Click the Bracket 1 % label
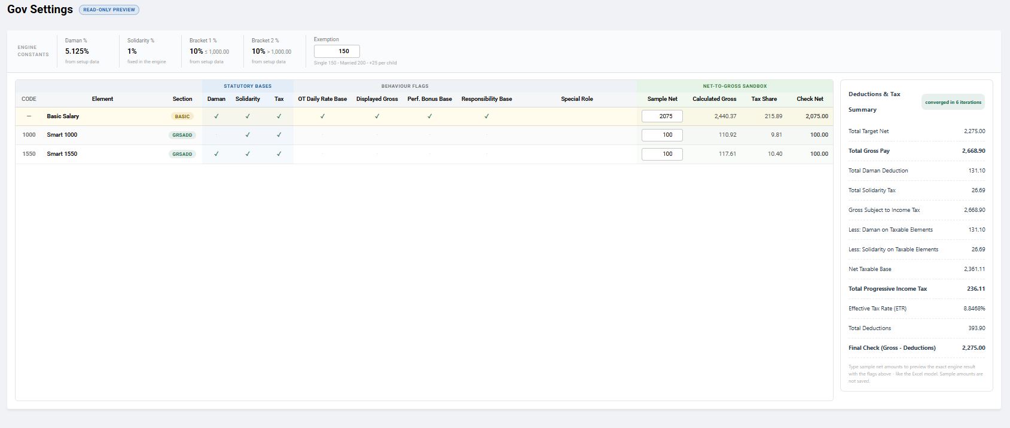 tap(203, 41)
